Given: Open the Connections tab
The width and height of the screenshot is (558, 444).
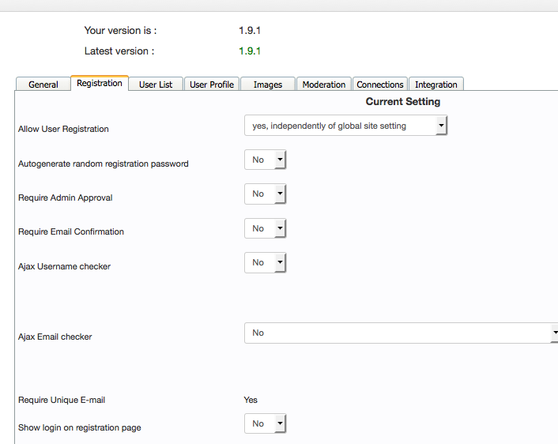Looking at the screenshot, I should [380, 85].
